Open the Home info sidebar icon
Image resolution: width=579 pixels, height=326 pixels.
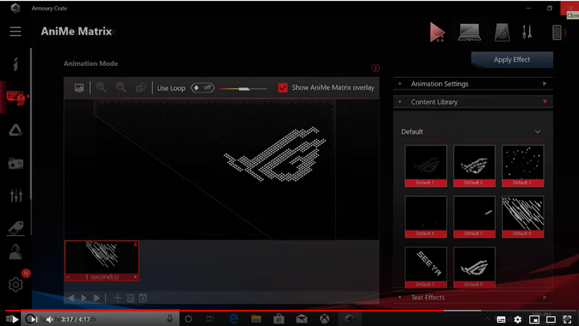coord(15,64)
